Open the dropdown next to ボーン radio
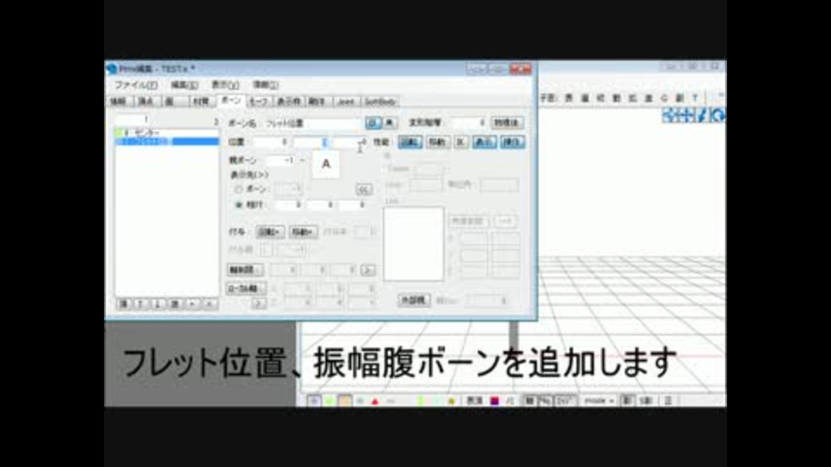Viewport: 831px width, 467px height. tap(287, 189)
